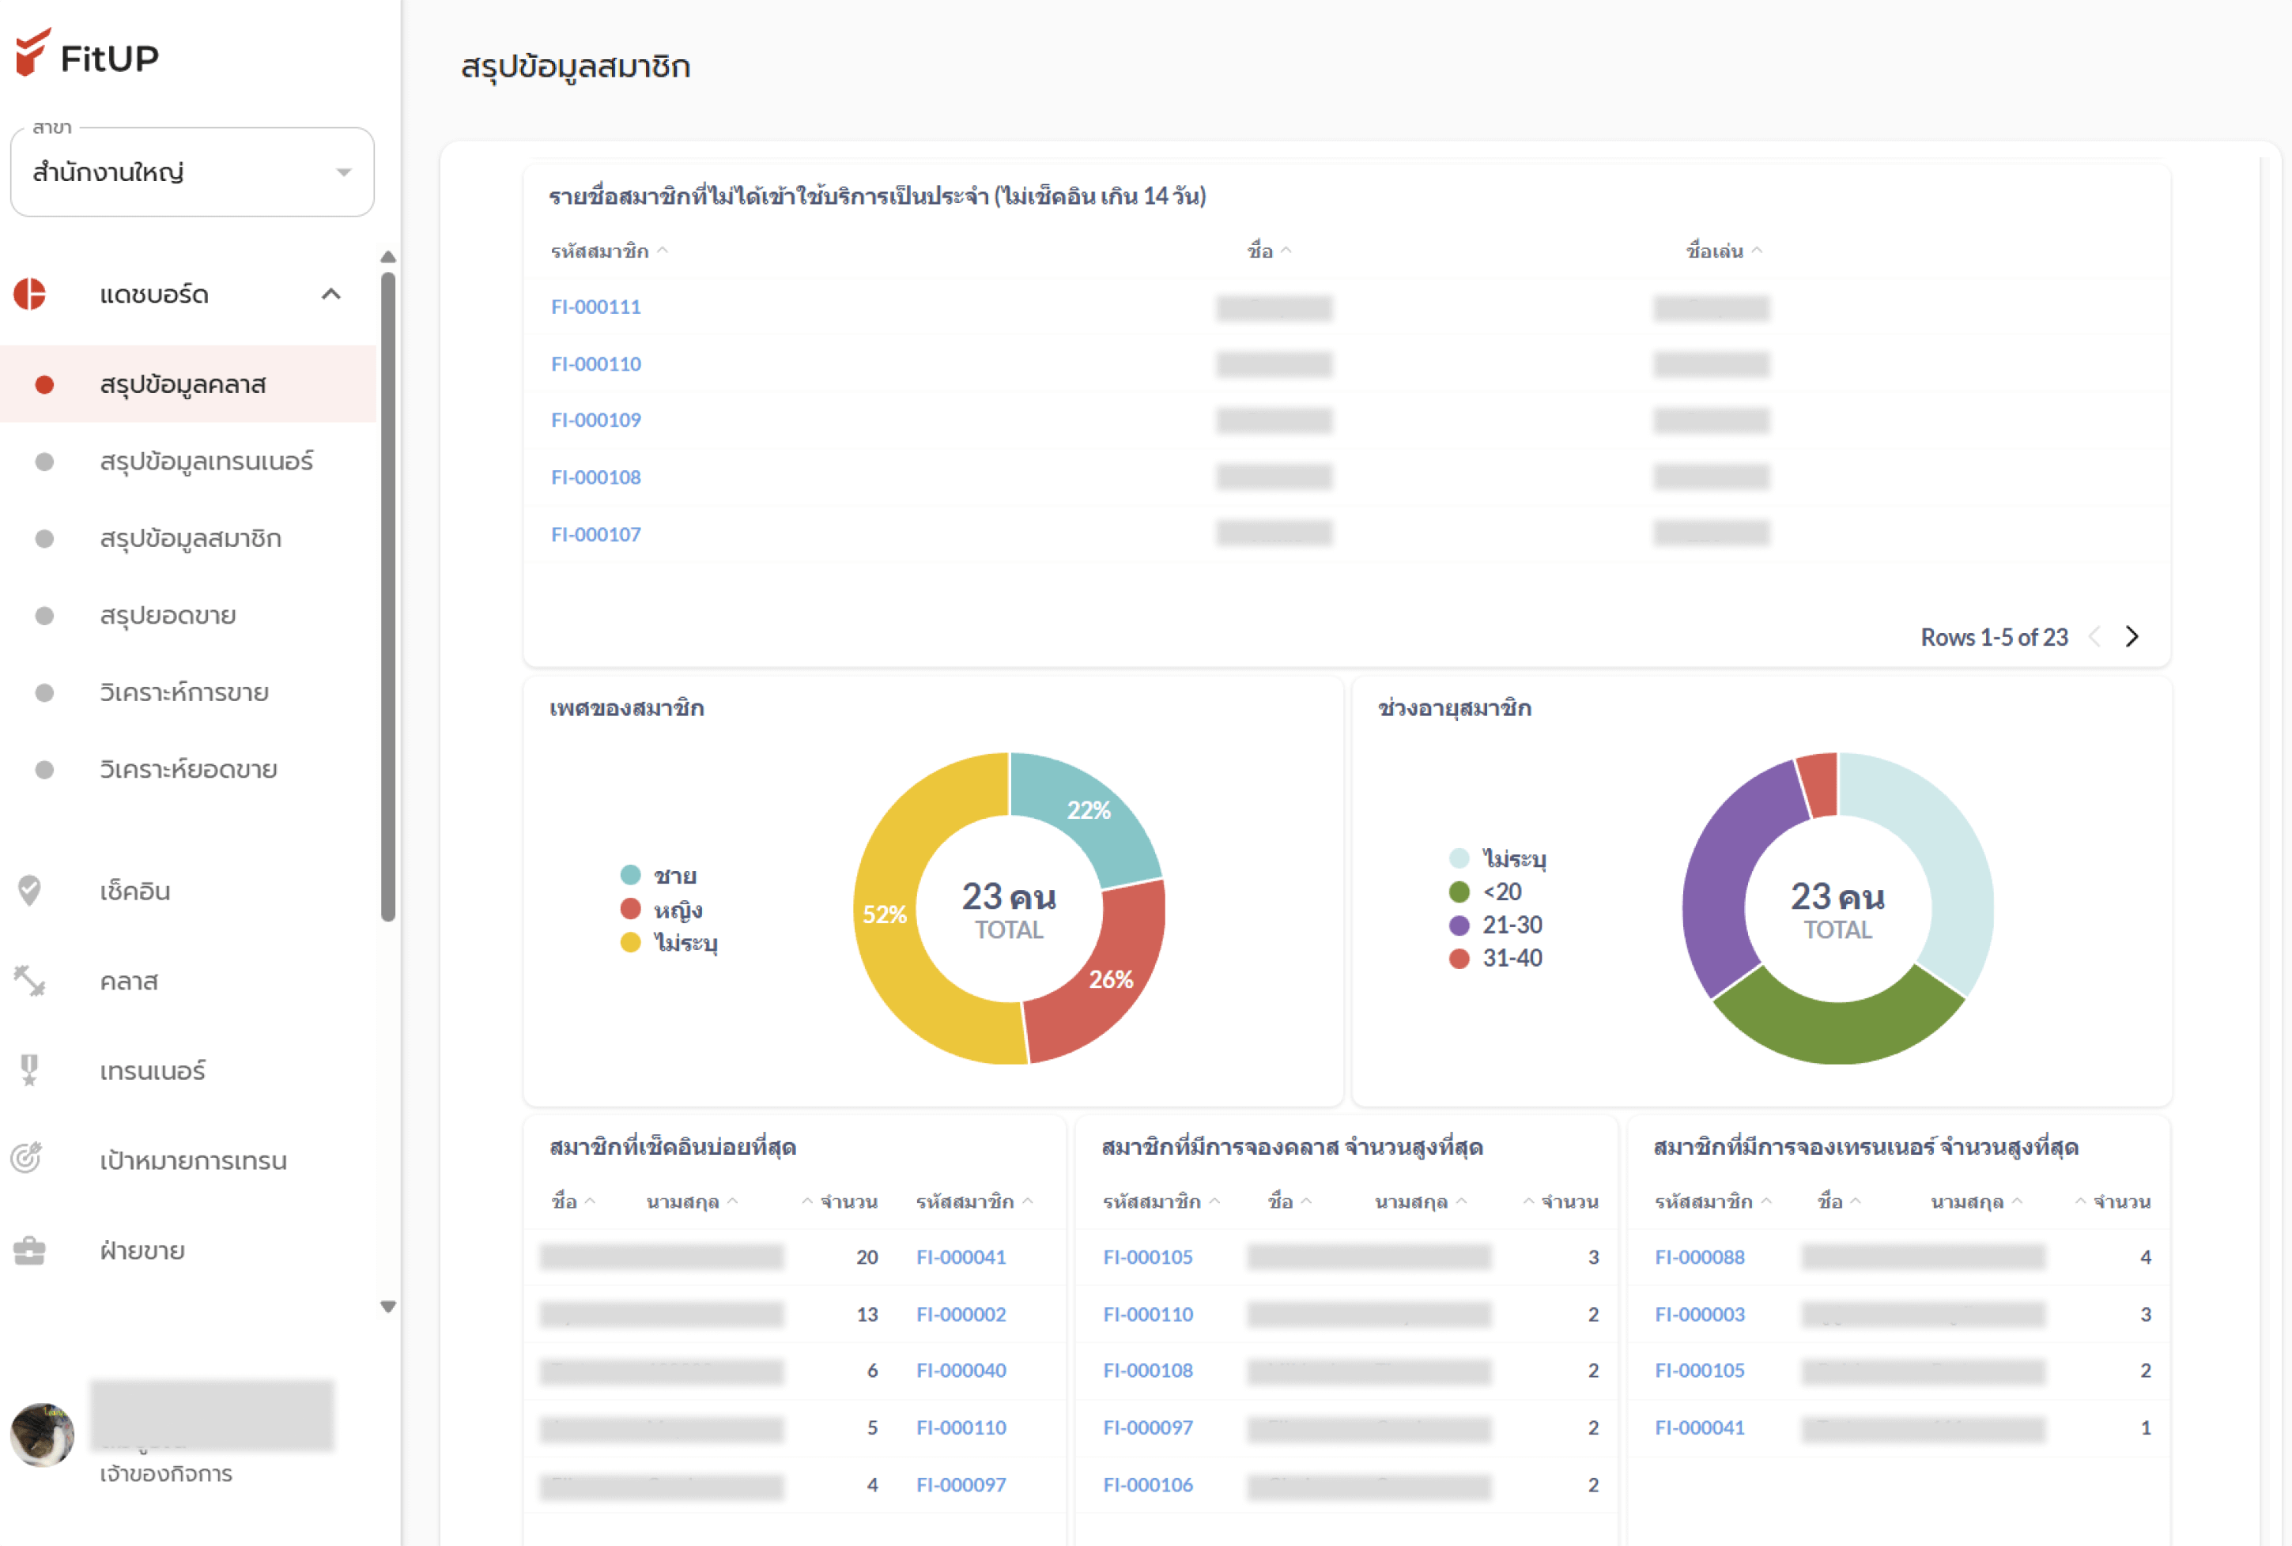The width and height of the screenshot is (2292, 1546).
Task: Open member record FI-000111
Action: [x=595, y=307]
